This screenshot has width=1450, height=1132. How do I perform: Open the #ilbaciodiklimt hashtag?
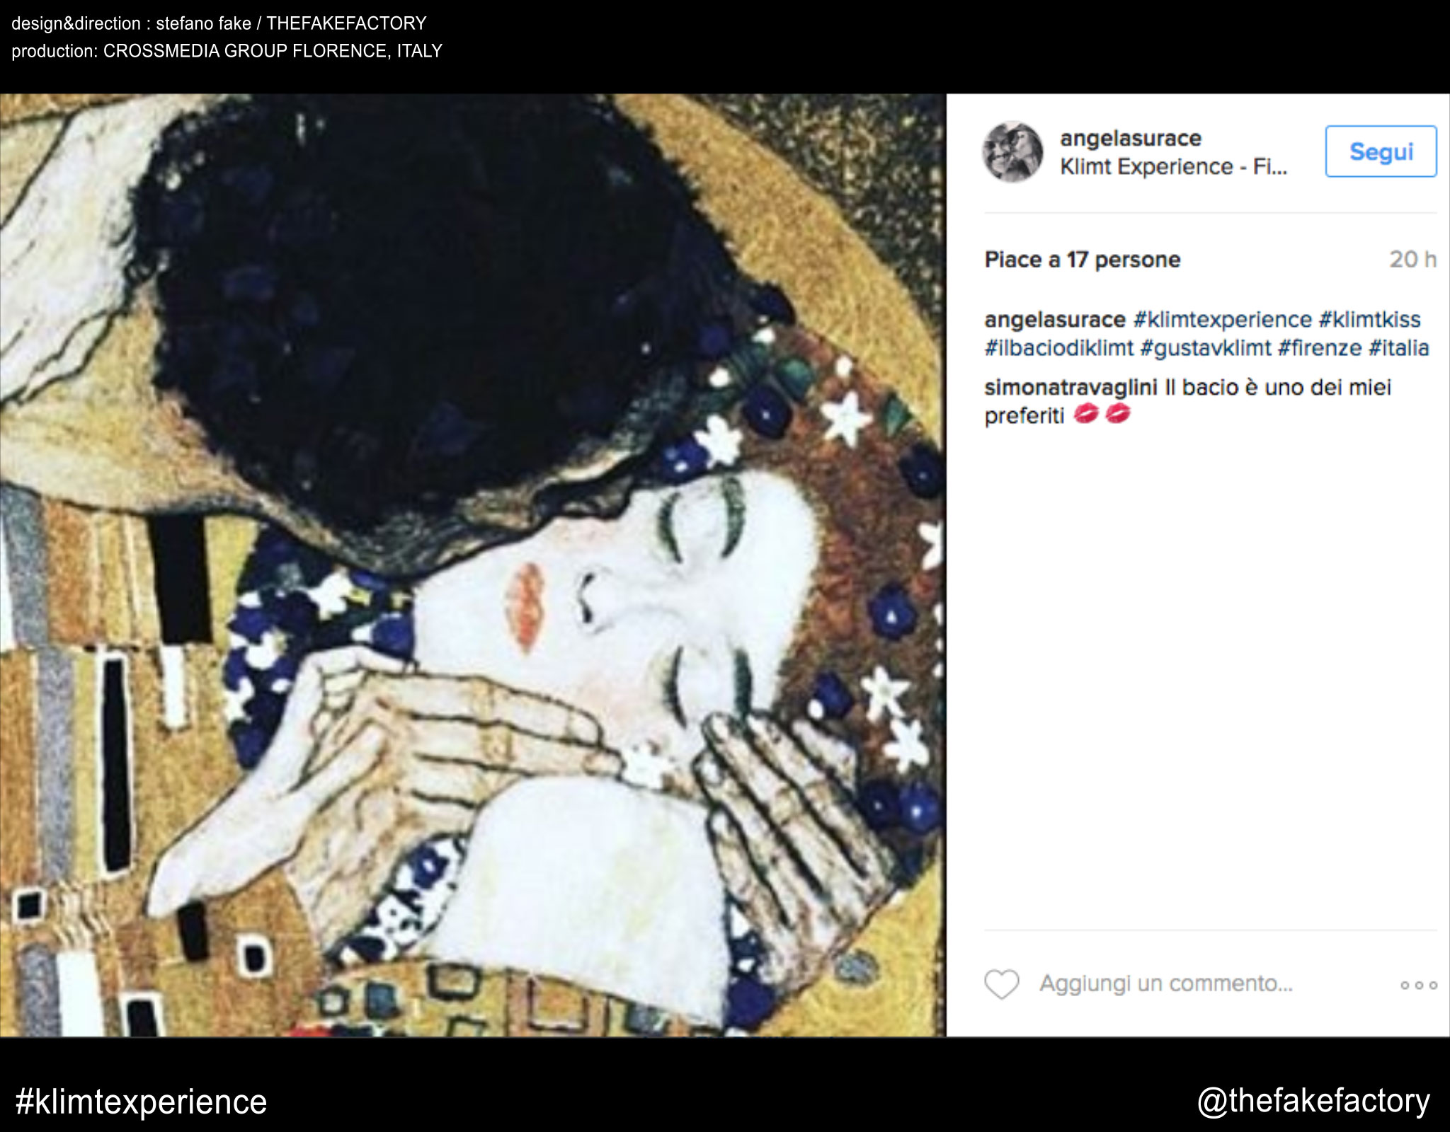[1057, 348]
